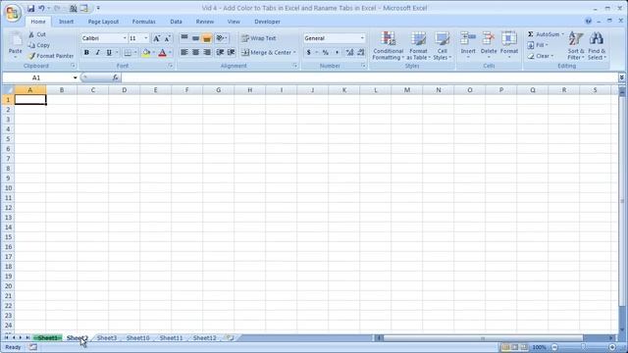Apply Percent Style
628x353 pixels.
pyautogui.click(x=326, y=52)
